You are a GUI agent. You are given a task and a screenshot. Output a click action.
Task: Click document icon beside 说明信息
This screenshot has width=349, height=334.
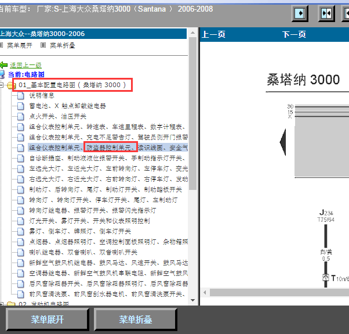pos(21,95)
